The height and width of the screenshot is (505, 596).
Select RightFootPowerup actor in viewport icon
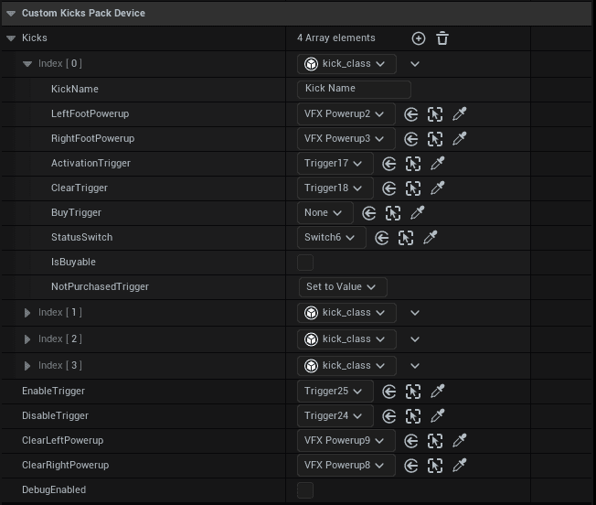pos(435,139)
